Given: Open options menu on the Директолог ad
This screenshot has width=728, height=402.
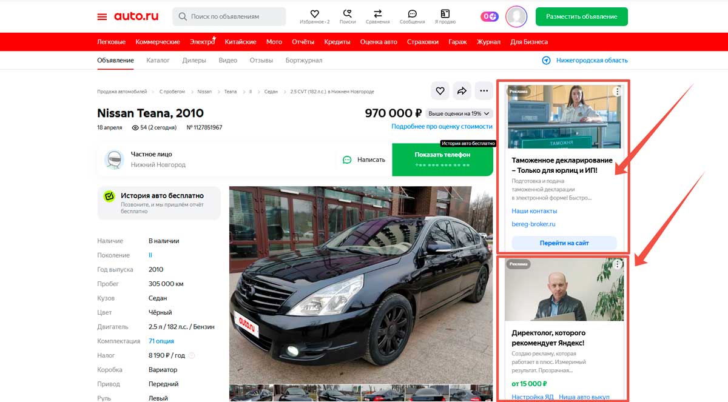Looking at the screenshot, I should [617, 264].
